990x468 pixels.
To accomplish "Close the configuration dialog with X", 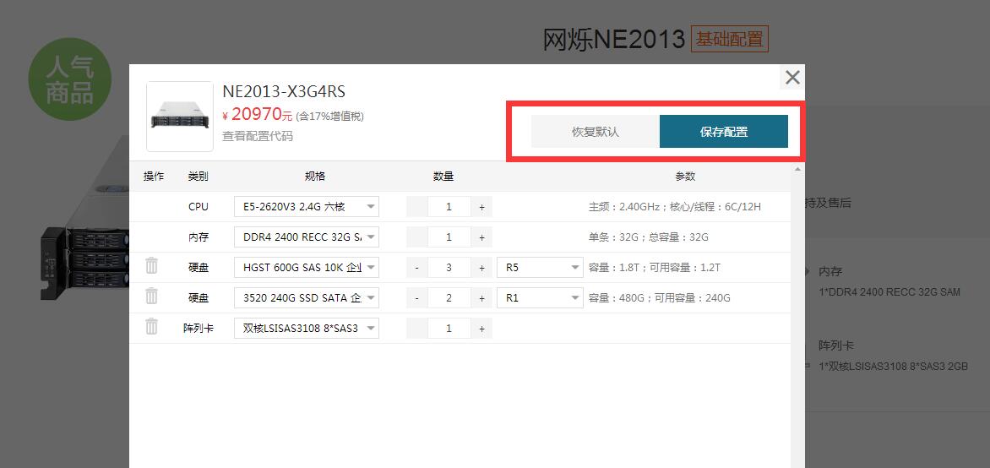I will click(x=792, y=78).
